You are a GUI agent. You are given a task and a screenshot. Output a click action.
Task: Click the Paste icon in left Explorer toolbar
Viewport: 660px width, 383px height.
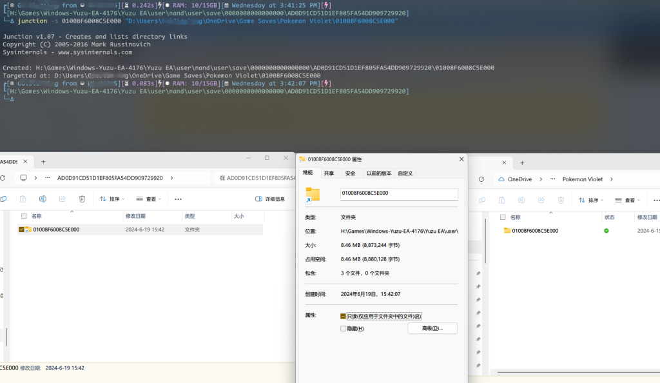[23, 199]
